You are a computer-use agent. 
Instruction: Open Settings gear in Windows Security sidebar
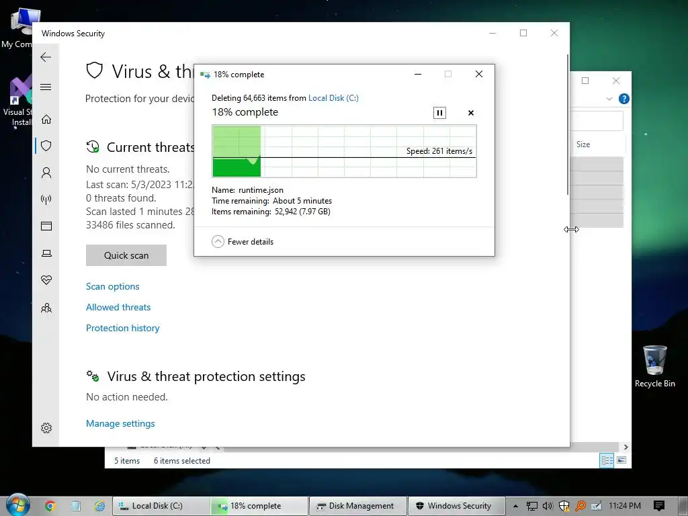(x=46, y=428)
